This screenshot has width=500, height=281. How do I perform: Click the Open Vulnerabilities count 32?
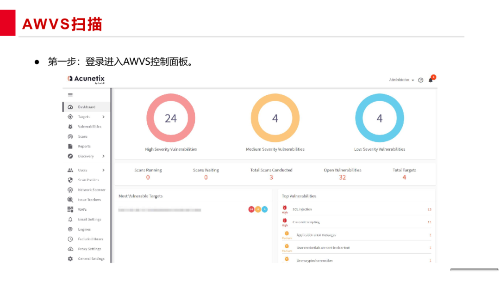(x=342, y=177)
